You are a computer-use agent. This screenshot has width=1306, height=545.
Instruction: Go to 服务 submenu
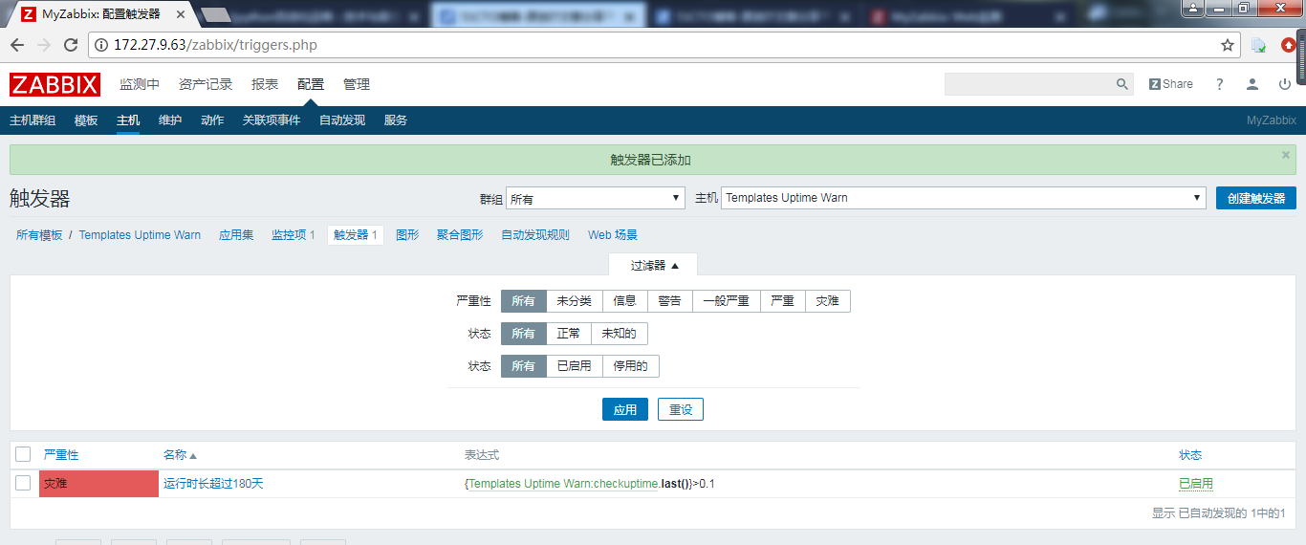click(396, 120)
